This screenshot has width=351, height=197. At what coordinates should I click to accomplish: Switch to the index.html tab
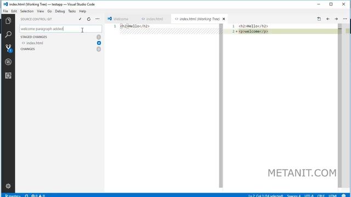click(154, 19)
